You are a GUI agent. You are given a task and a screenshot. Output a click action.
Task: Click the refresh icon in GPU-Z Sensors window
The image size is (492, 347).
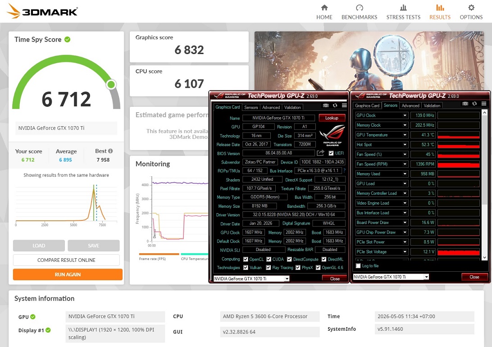pos(474,104)
